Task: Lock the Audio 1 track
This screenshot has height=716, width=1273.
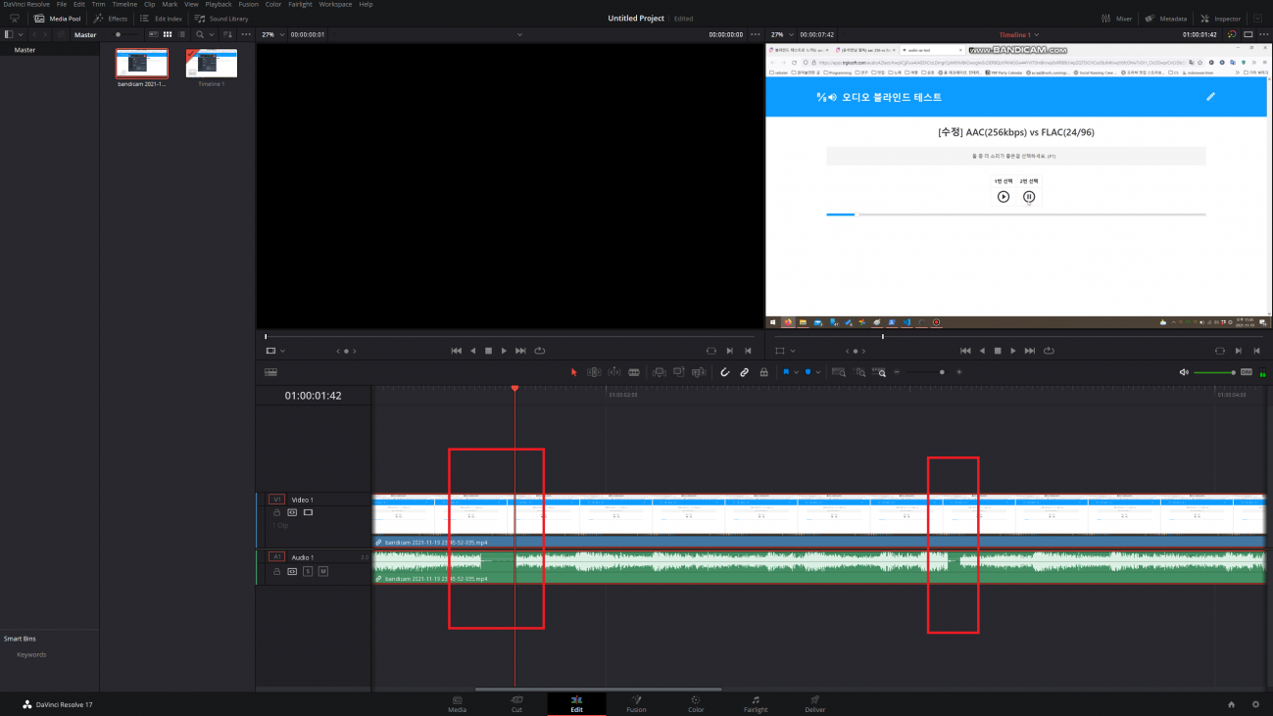Action: (276, 571)
